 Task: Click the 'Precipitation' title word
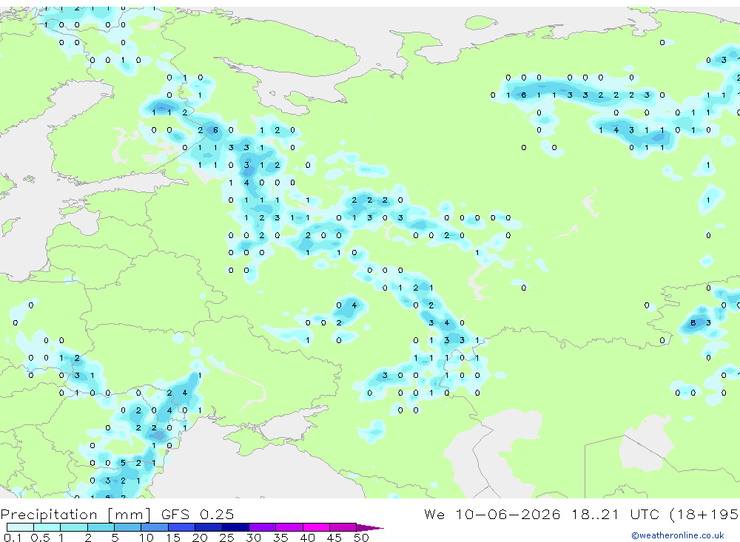(49, 515)
